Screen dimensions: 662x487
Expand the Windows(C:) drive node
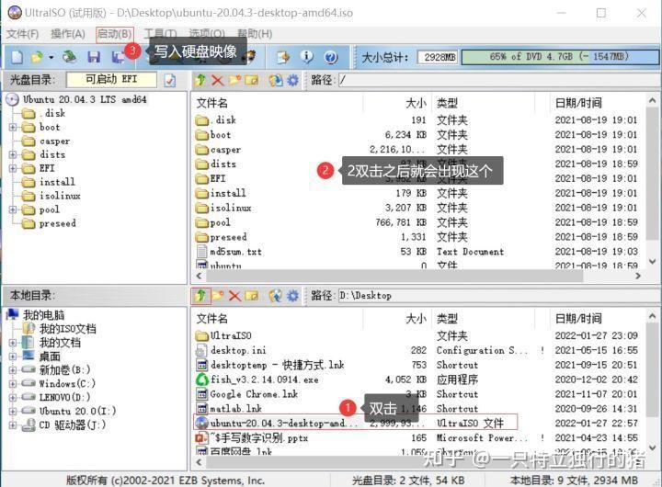point(13,383)
